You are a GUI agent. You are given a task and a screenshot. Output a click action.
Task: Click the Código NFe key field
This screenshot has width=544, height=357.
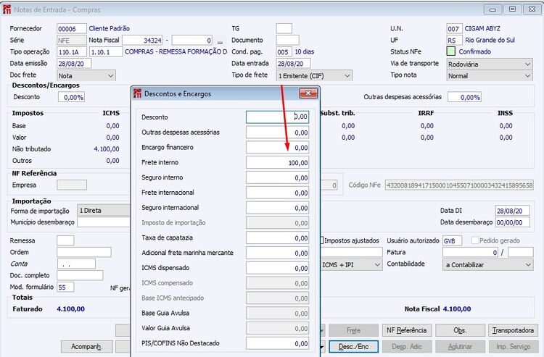(459, 185)
